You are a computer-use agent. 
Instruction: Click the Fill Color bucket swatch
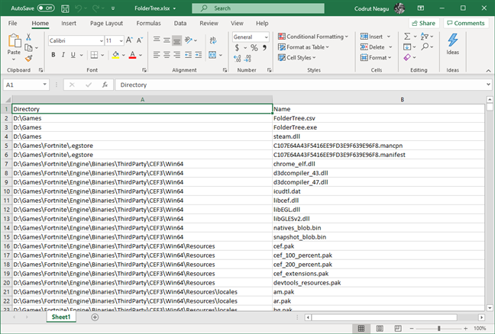click(115, 55)
